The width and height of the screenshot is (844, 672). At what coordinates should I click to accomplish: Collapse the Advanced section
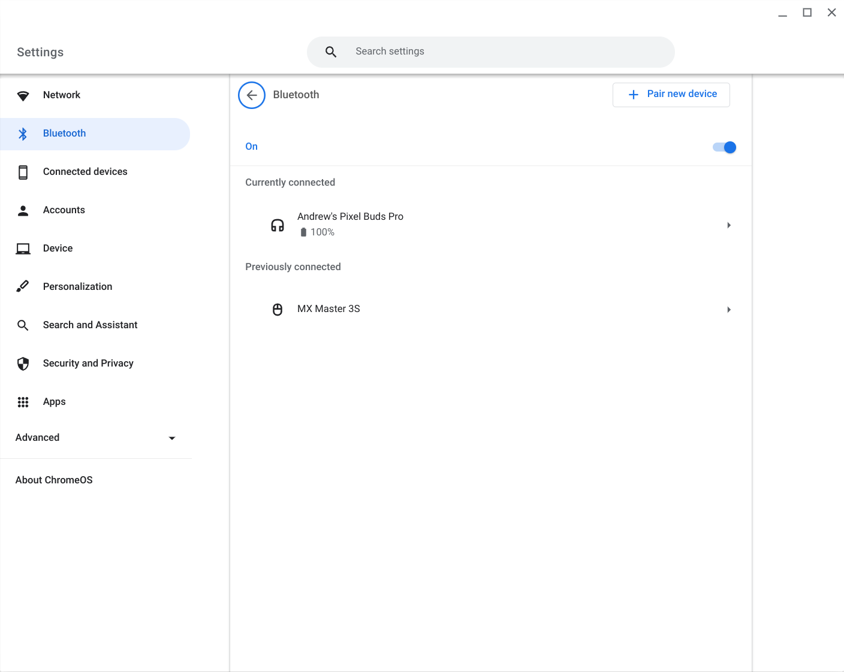[x=172, y=438]
